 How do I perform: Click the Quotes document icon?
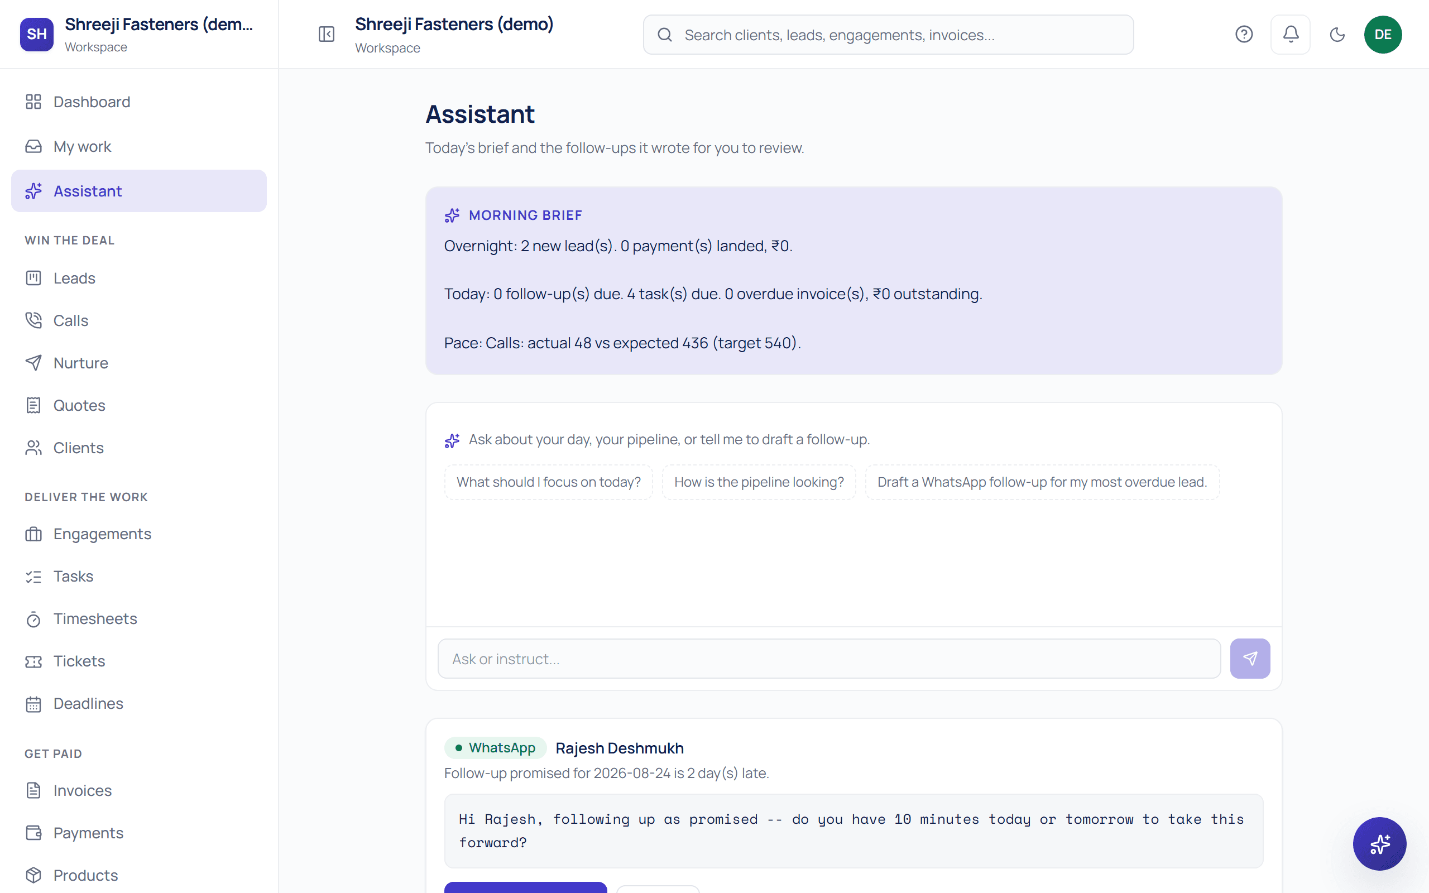coord(33,405)
